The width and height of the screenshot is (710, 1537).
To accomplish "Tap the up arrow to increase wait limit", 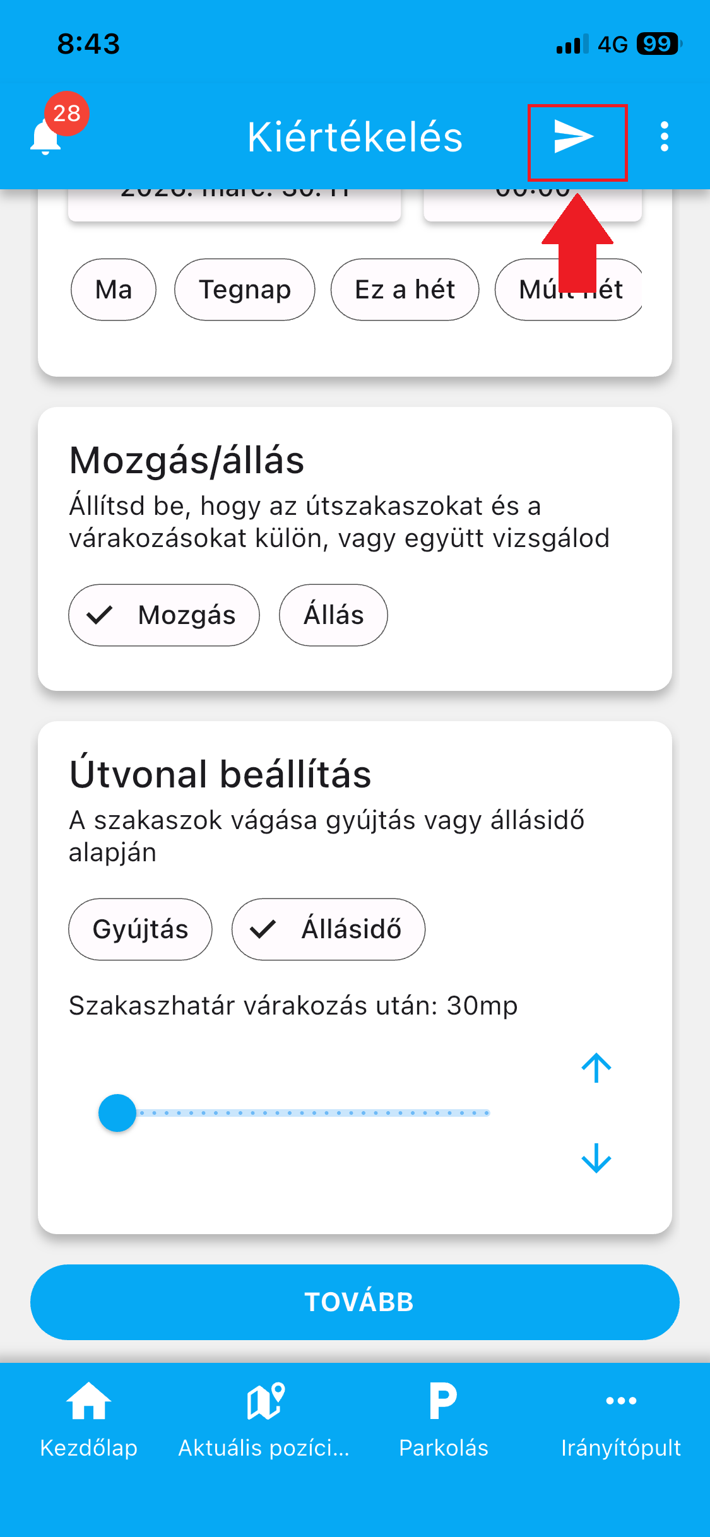I will coord(596,1068).
